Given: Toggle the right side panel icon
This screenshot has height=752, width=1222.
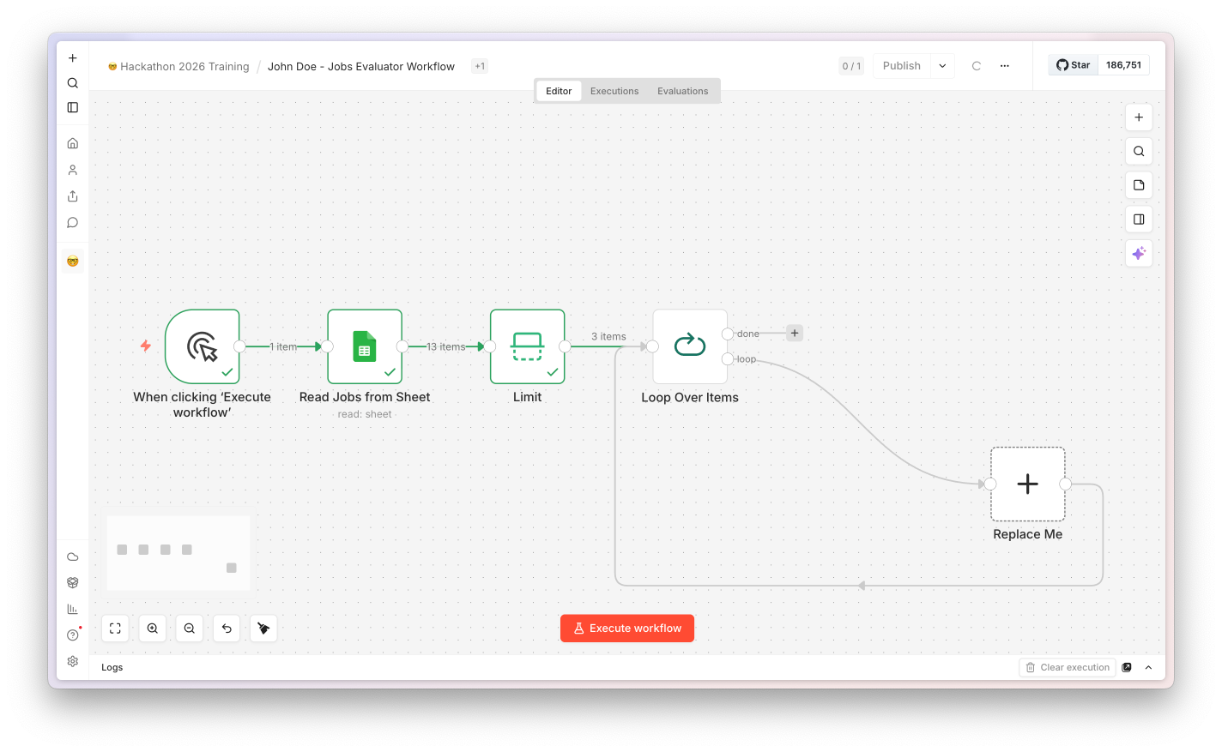Looking at the screenshot, I should tap(1139, 220).
